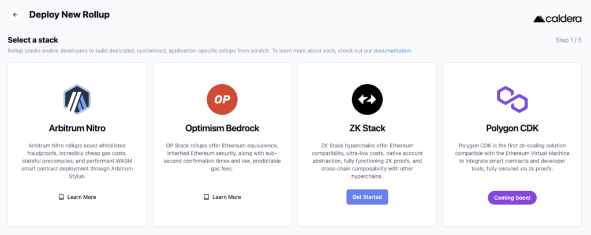Click the Arbitrum Nitro logo icon
Screen dimensions: 591x235
(x=77, y=100)
